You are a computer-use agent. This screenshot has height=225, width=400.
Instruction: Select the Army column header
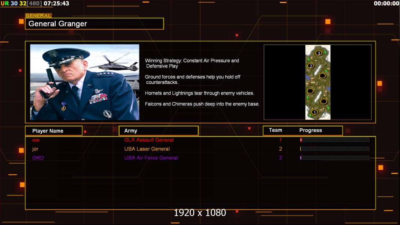pos(159,131)
